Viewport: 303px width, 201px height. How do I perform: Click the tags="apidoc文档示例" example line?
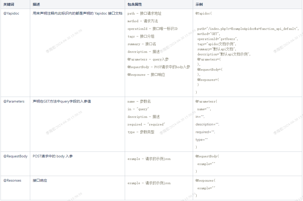[x=217, y=44]
